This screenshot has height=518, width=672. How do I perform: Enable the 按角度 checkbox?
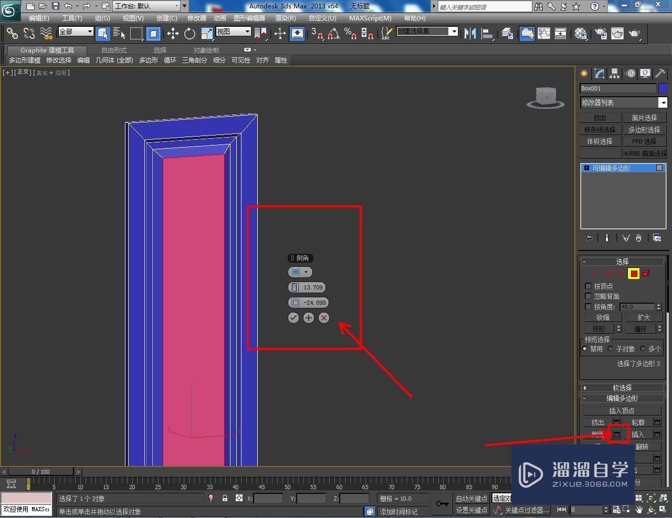pos(588,306)
